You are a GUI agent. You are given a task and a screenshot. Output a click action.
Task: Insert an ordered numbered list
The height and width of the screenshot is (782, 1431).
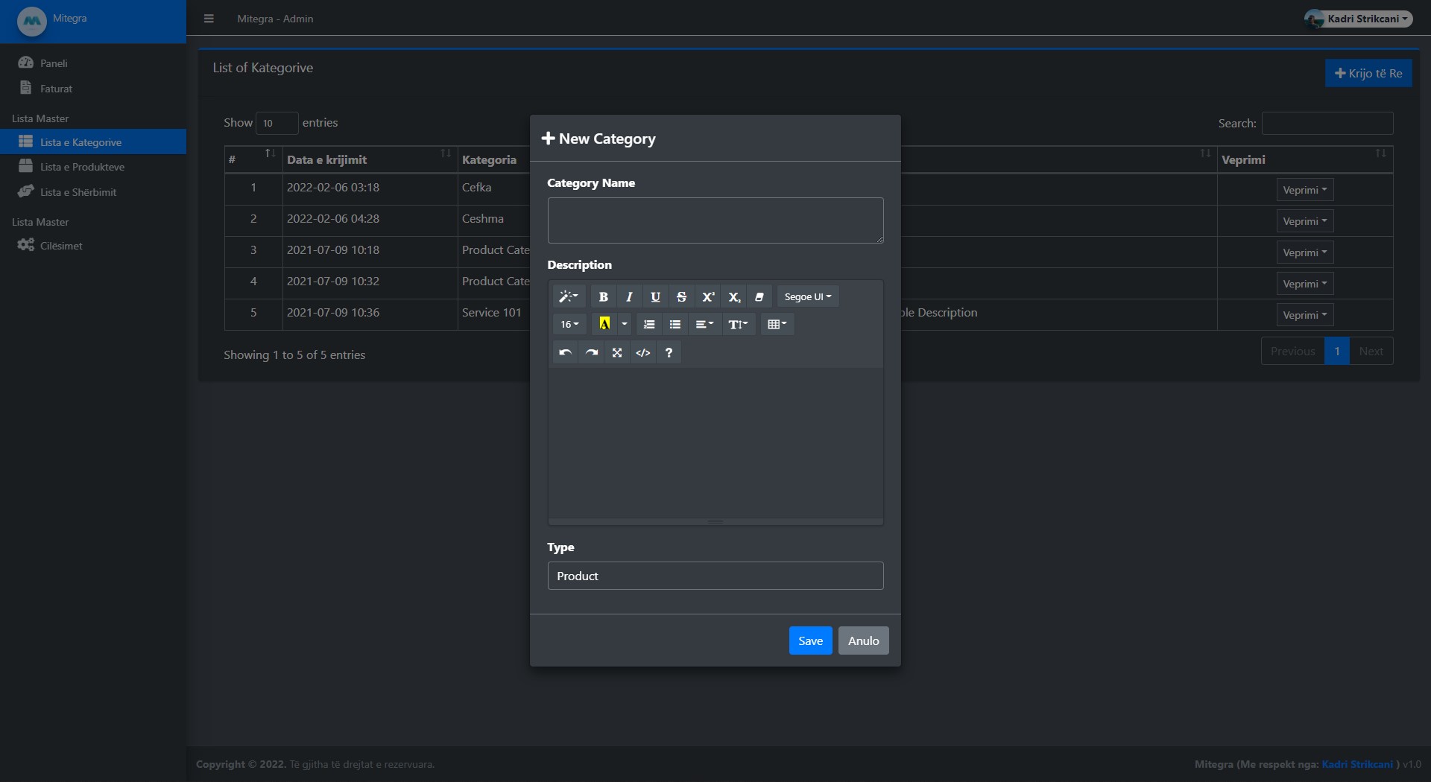[x=649, y=325]
